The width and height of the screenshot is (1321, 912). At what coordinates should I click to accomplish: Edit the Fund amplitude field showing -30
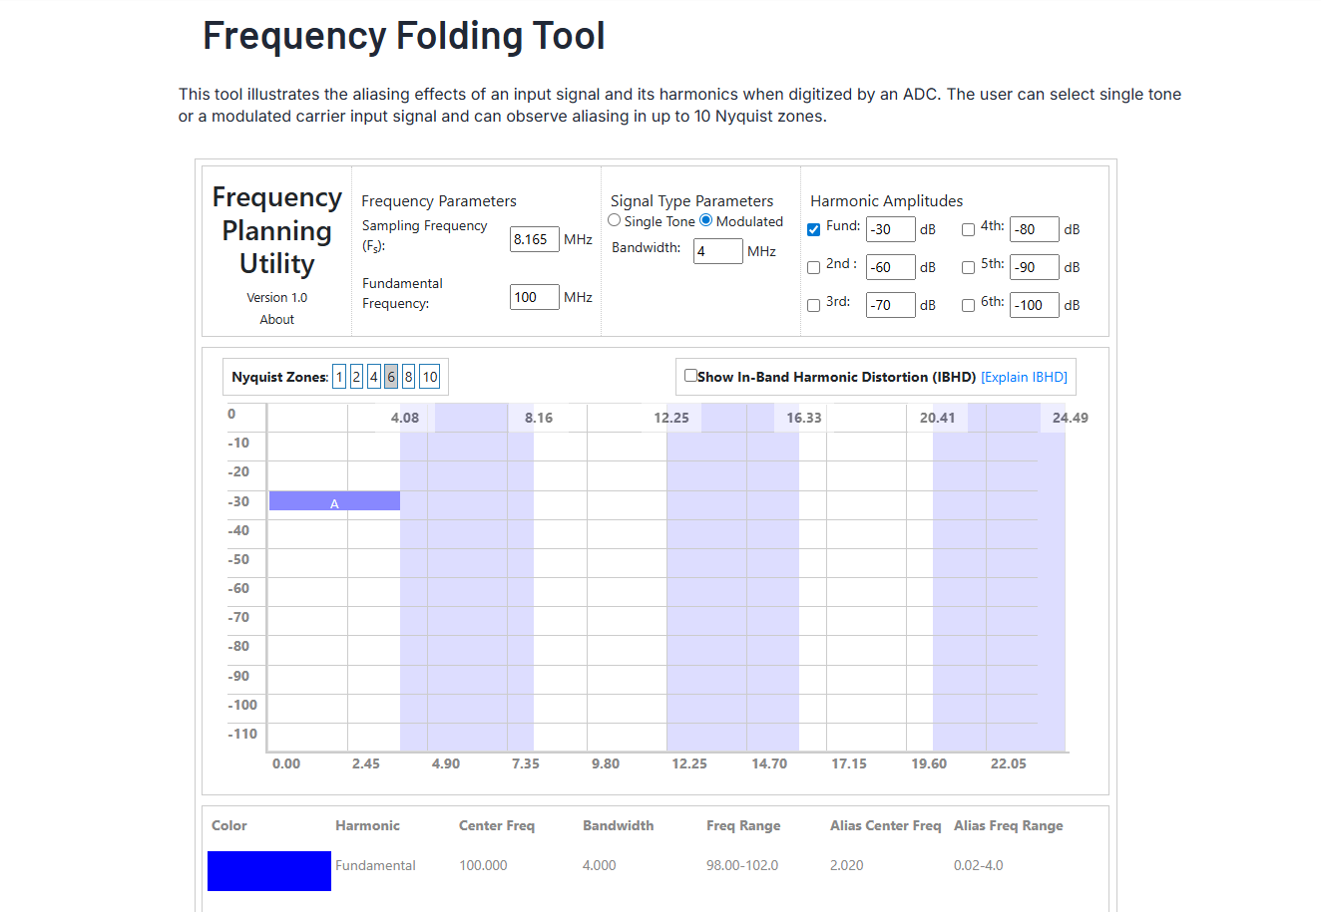click(x=890, y=229)
